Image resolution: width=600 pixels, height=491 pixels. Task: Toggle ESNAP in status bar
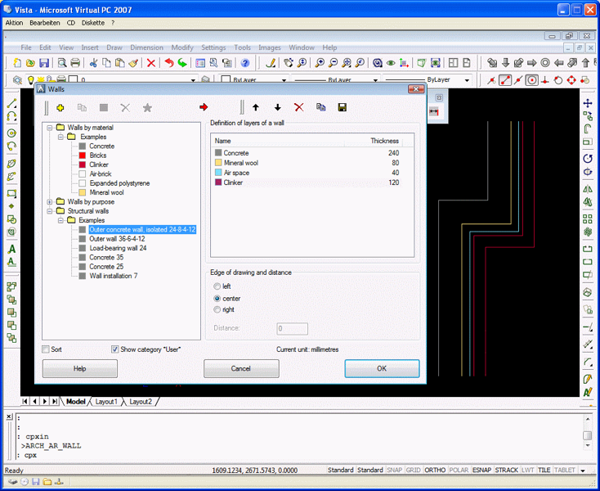[x=481, y=470]
